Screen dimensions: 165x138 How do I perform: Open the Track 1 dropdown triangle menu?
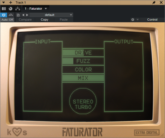(4, 2)
